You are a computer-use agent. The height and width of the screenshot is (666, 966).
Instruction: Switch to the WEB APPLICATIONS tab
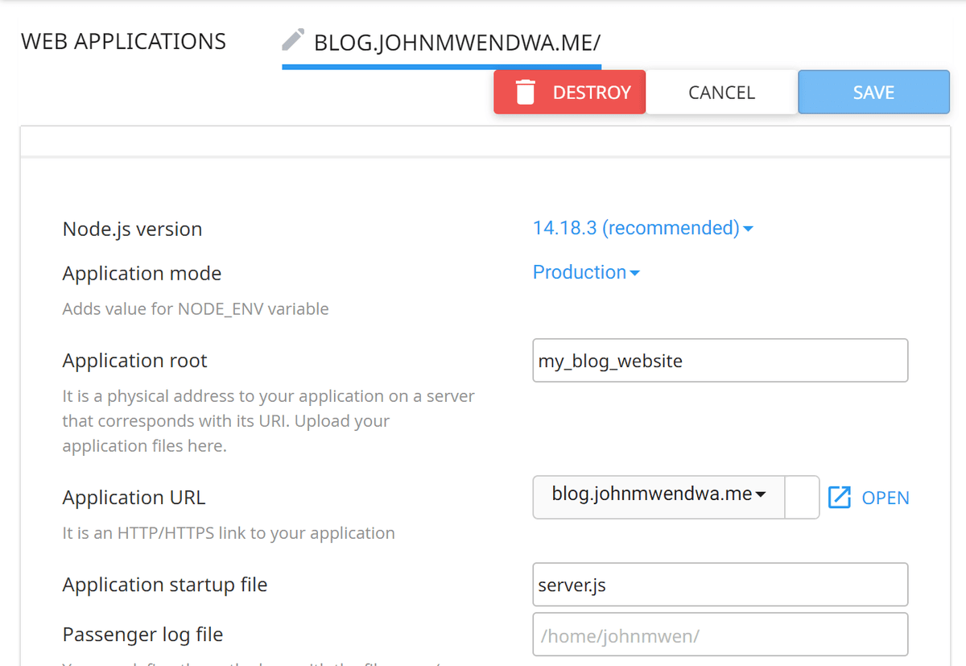point(123,41)
